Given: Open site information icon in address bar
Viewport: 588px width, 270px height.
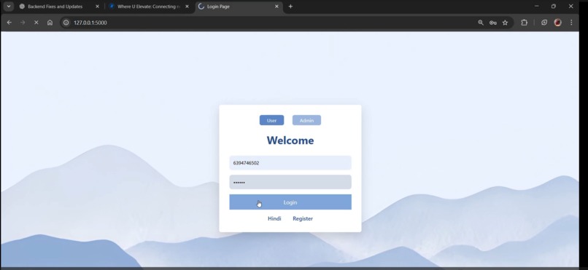Looking at the screenshot, I should [x=66, y=23].
